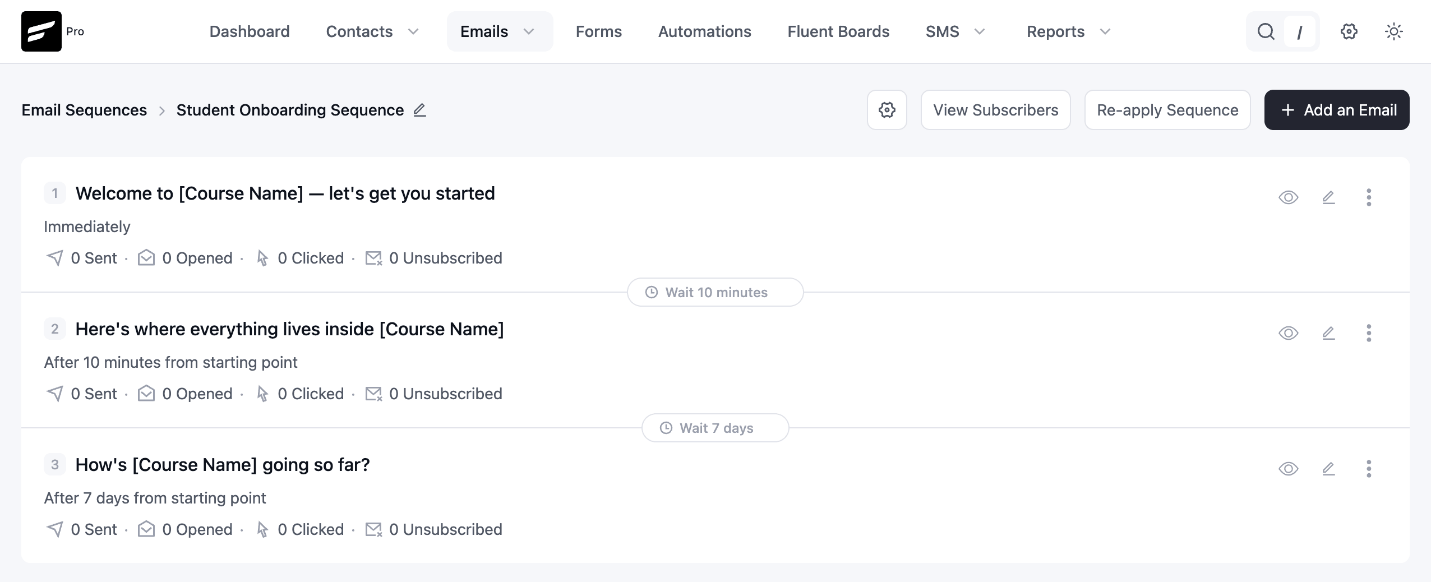The image size is (1431, 582).
Task: Preview the Here's where everything lives email
Action: (x=1289, y=333)
